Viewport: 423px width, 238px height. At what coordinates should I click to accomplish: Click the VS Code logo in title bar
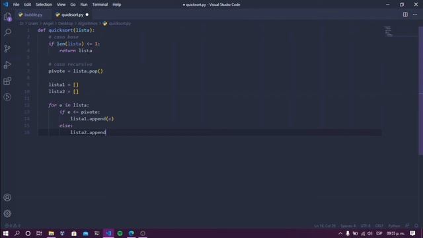[6, 5]
